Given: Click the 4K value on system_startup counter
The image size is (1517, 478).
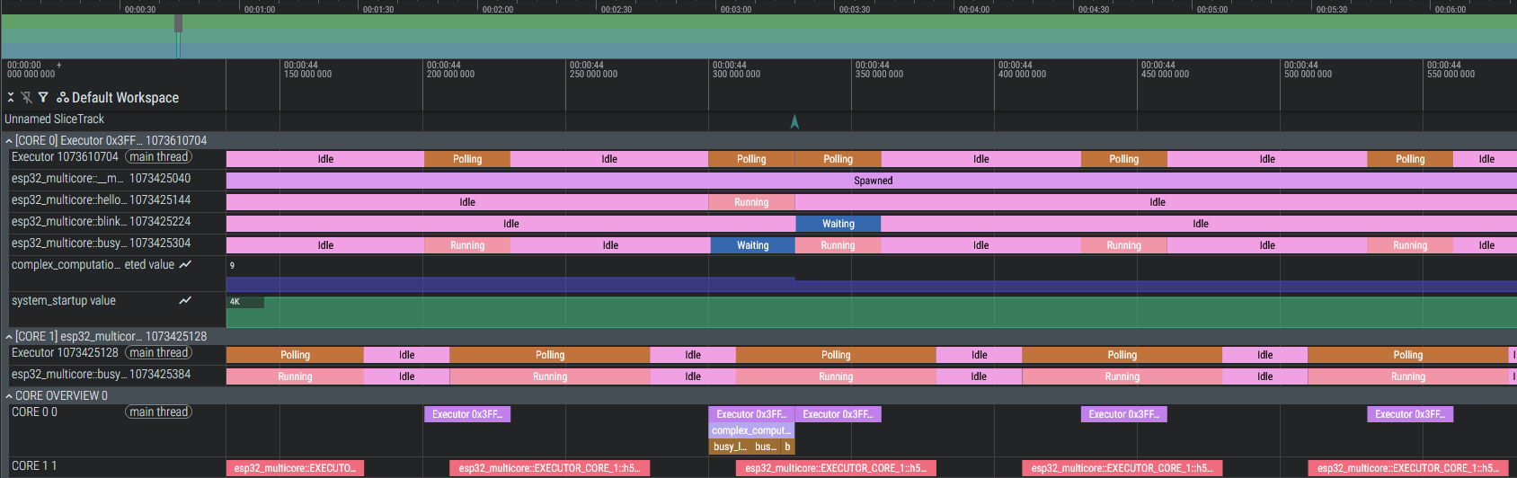Looking at the screenshot, I should point(235,302).
